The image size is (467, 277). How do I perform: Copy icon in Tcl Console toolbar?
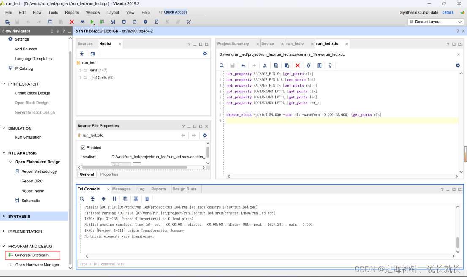pos(125,198)
